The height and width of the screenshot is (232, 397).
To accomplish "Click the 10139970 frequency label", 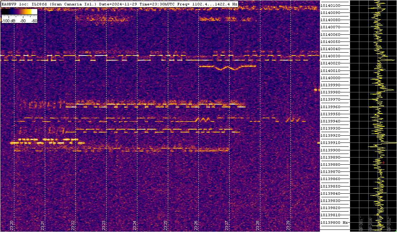I will pyautogui.click(x=330, y=99).
